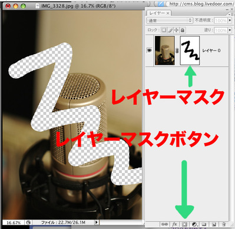Image resolution: width=235 pixels, height=229 pixels.
Task: Click the green zoom window button
Action: 24,6
